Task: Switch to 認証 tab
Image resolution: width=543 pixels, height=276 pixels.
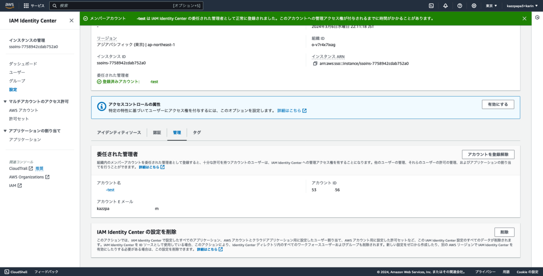Action: pos(157,132)
